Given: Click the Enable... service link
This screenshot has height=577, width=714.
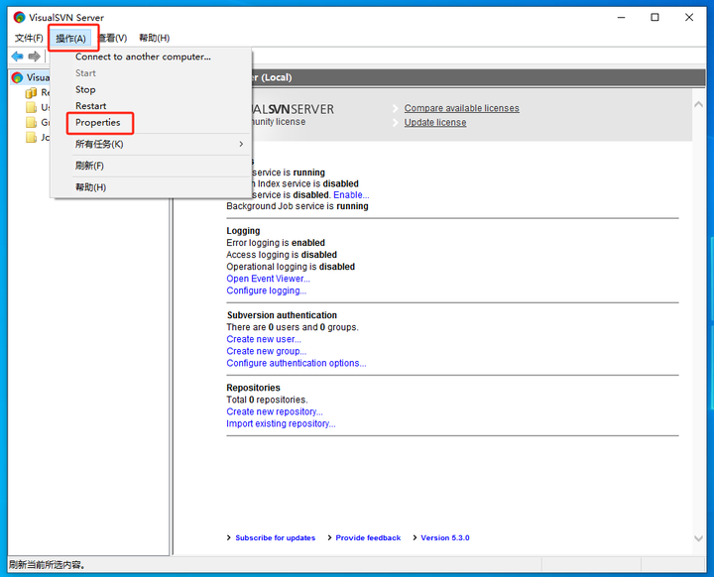Looking at the screenshot, I should (351, 195).
